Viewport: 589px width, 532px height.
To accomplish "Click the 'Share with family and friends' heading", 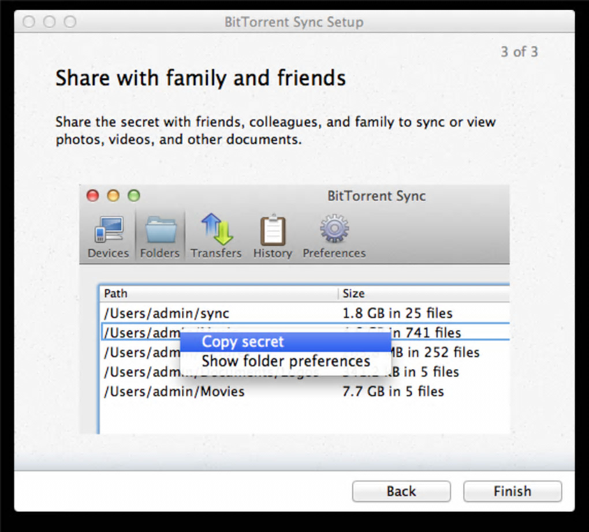I will (200, 78).
